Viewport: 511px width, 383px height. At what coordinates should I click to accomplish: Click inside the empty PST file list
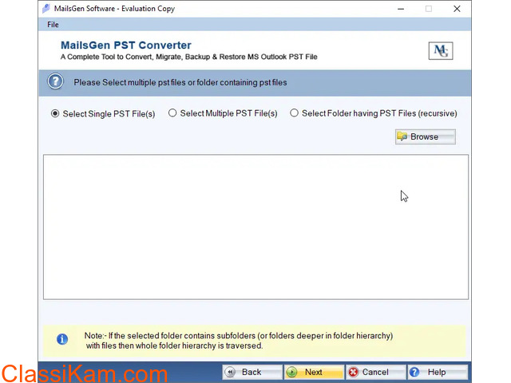tap(255, 227)
